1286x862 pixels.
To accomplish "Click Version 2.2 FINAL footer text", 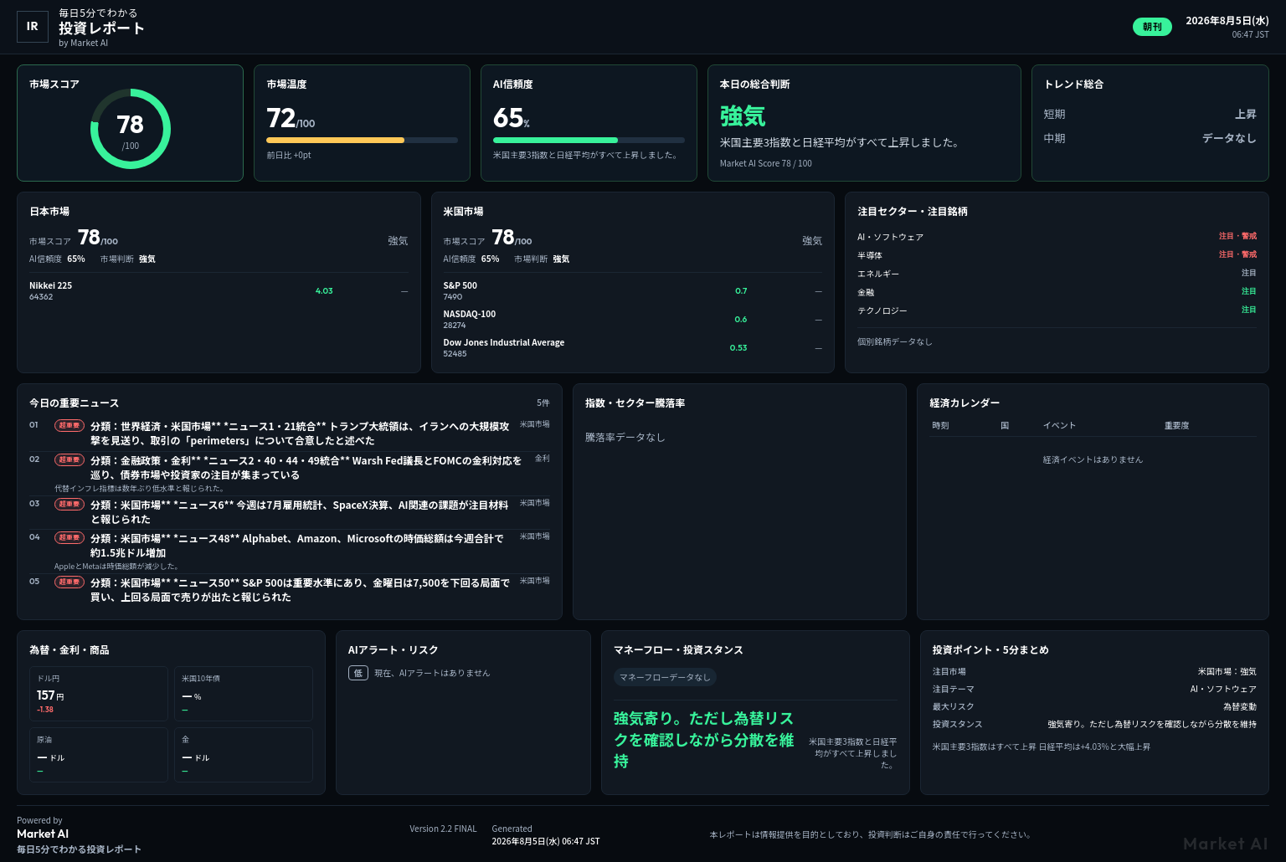I will point(443,829).
